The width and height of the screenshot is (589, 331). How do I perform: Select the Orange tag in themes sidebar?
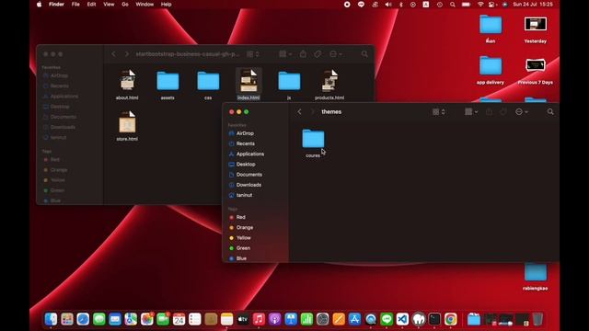(245, 227)
